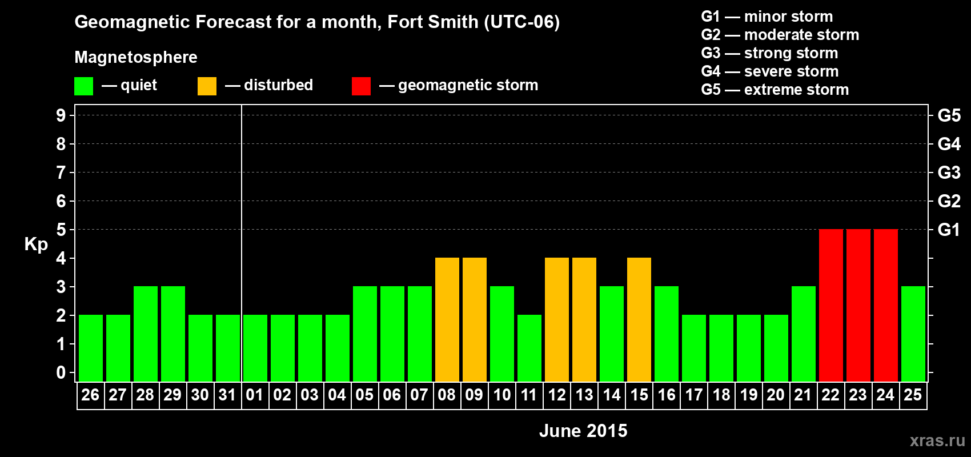
Task: Click the date label '31'
Action: coord(227,395)
